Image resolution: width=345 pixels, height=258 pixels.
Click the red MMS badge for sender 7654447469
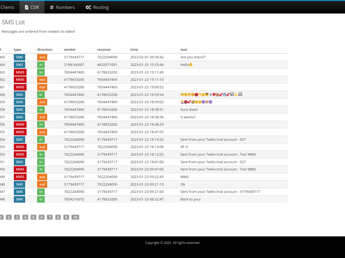(19, 72)
